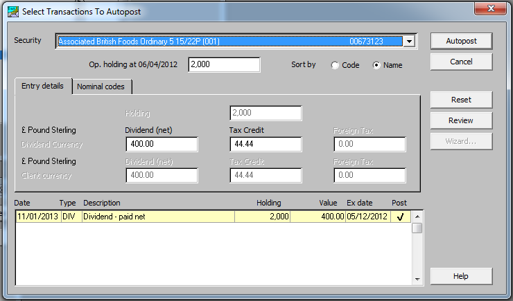Click the transaction list scroll up arrow
Image resolution: width=513 pixels, height=301 pixels.
point(417,217)
